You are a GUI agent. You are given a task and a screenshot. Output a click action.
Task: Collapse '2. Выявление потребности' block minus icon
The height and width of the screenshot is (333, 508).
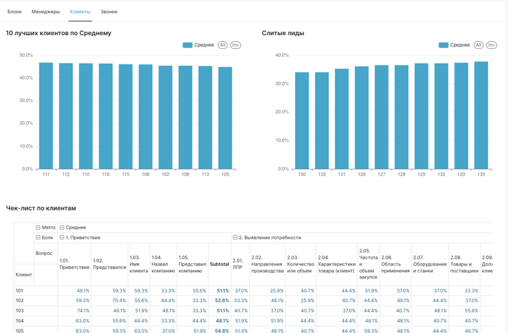(x=235, y=238)
